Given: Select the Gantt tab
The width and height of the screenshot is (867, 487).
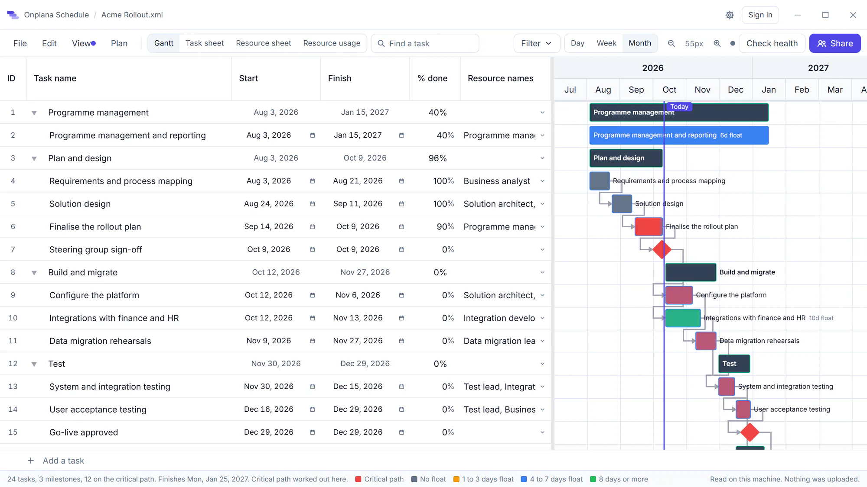Looking at the screenshot, I should click(x=164, y=43).
